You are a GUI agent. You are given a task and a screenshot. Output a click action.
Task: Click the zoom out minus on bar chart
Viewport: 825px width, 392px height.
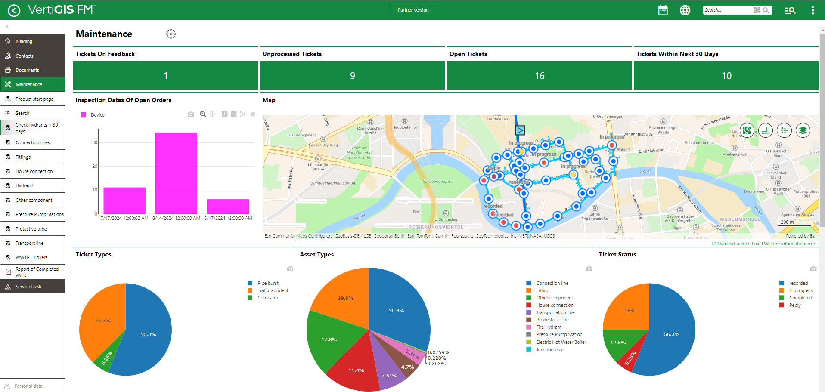point(234,114)
